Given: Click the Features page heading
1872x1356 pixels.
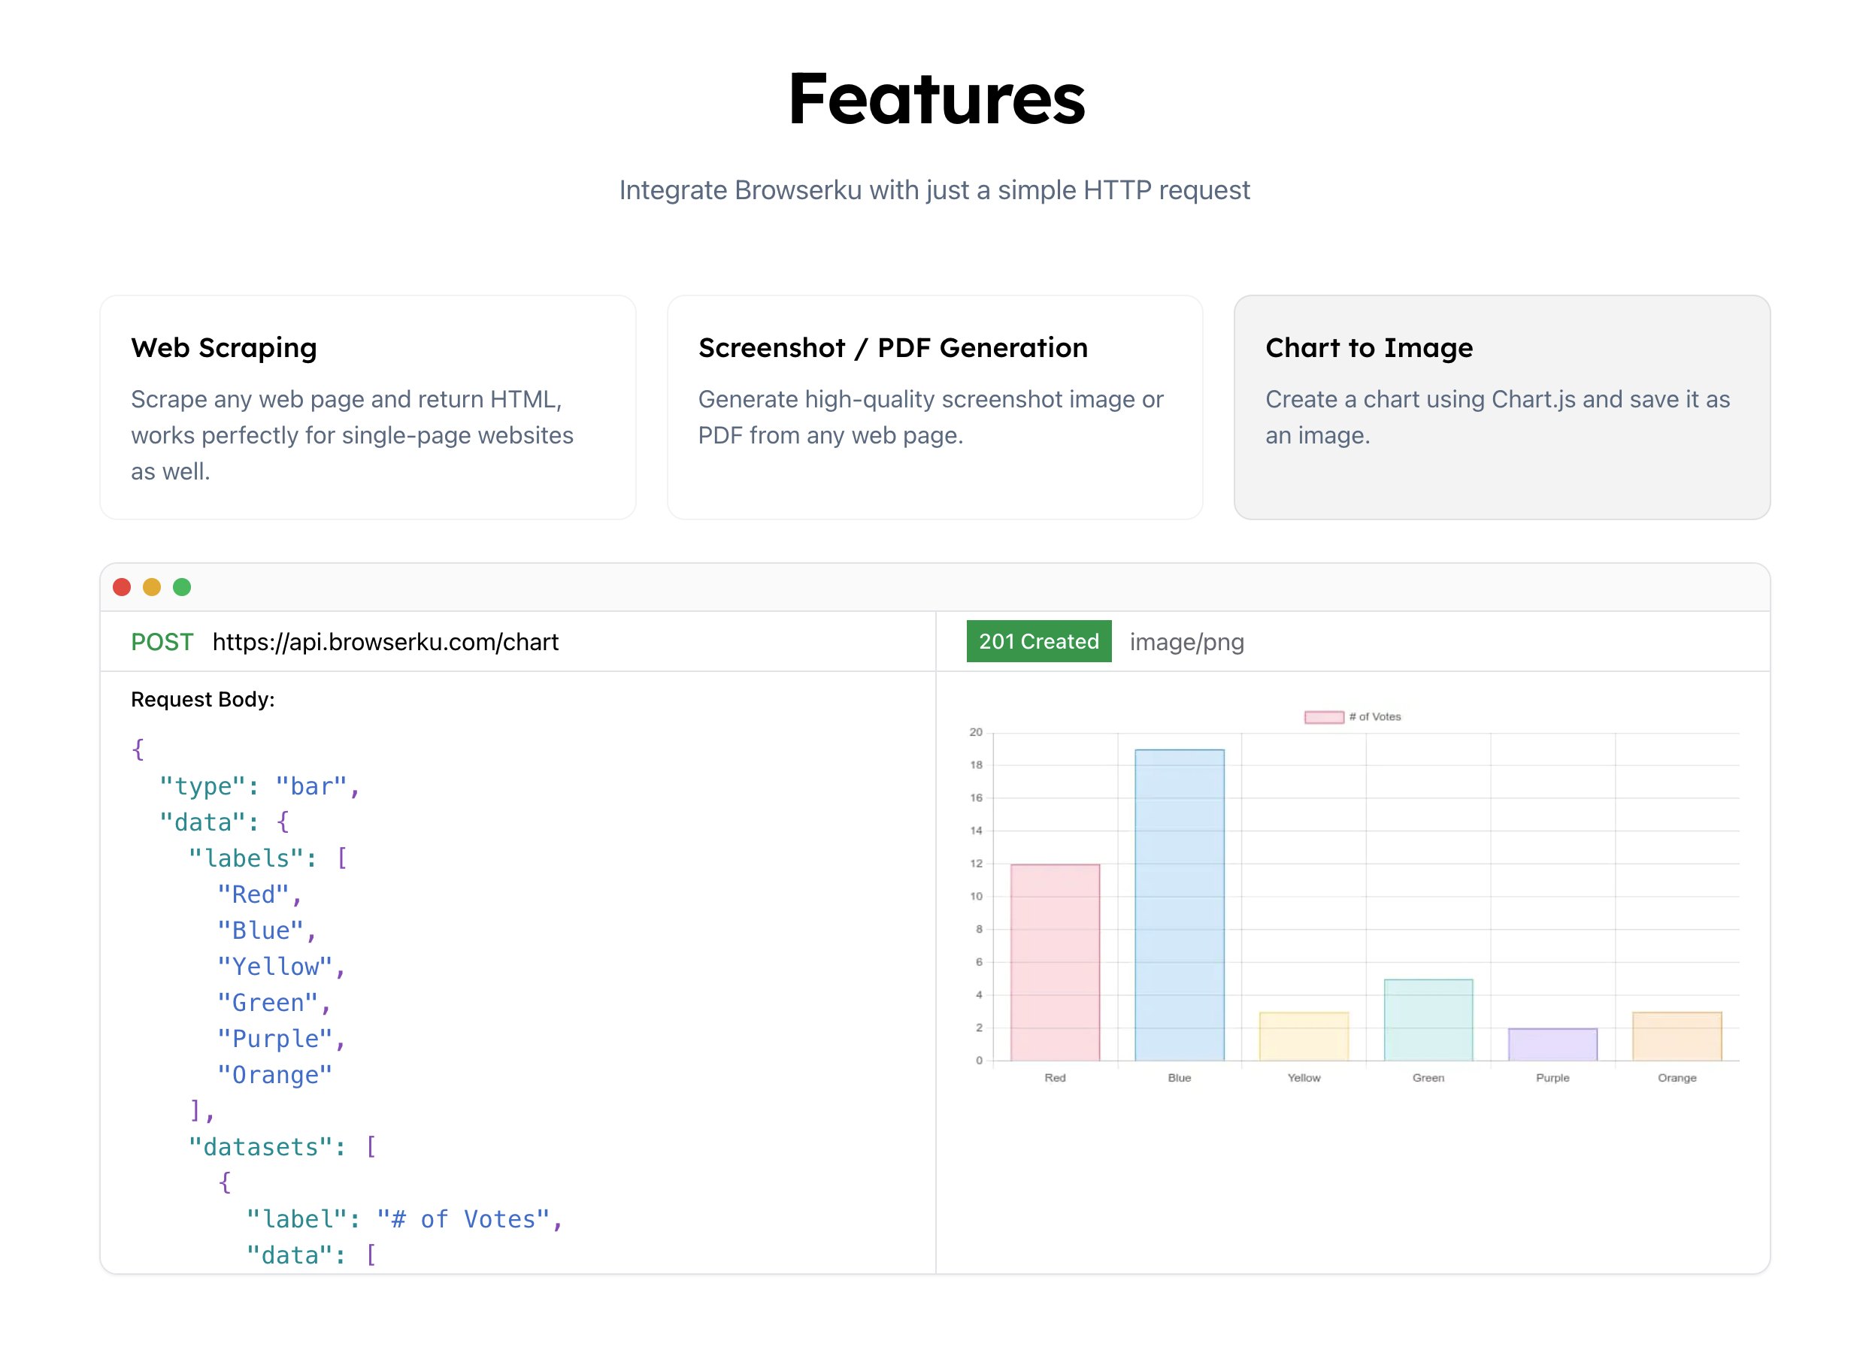Looking at the screenshot, I should [936, 99].
